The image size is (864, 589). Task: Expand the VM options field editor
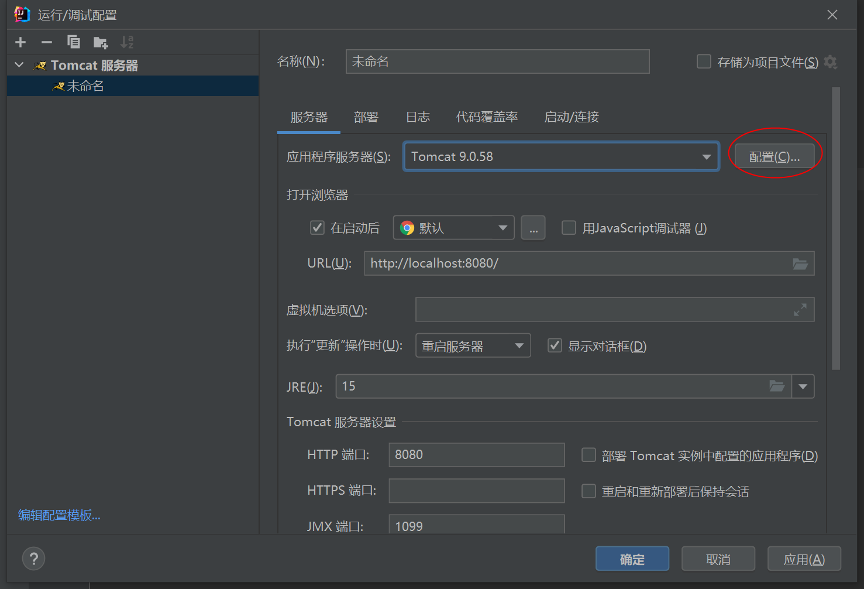coord(800,310)
